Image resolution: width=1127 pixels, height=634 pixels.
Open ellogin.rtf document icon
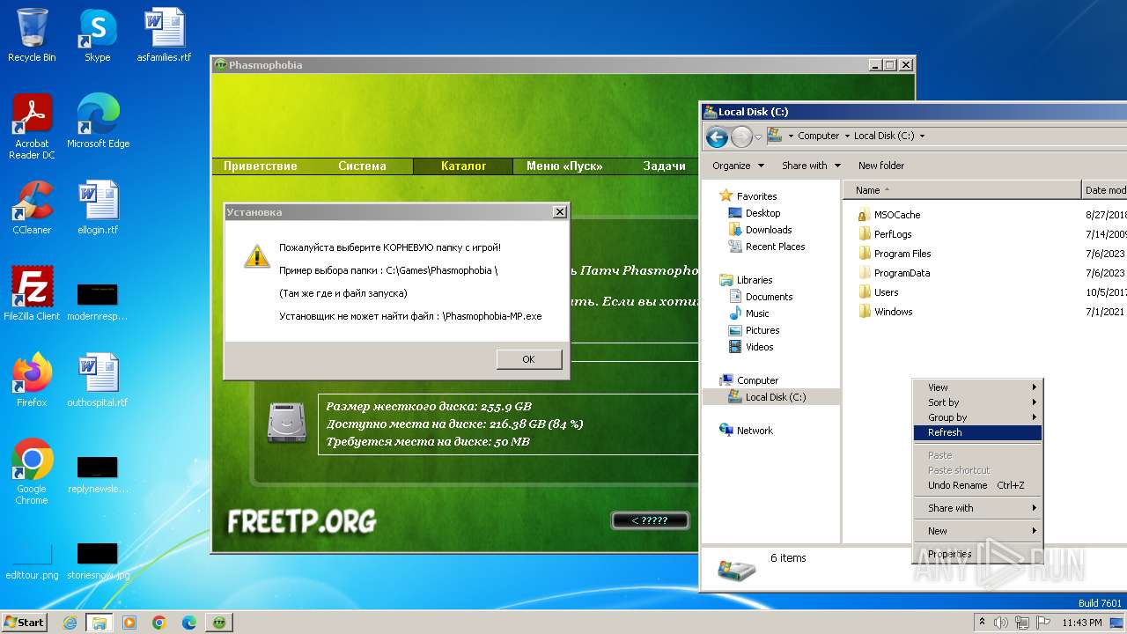coord(98,207)
